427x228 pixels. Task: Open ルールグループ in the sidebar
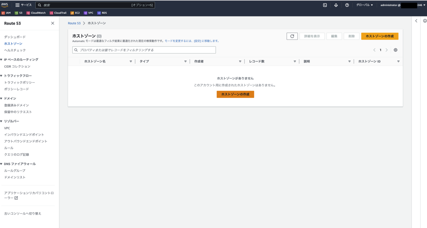coord(15,170)
